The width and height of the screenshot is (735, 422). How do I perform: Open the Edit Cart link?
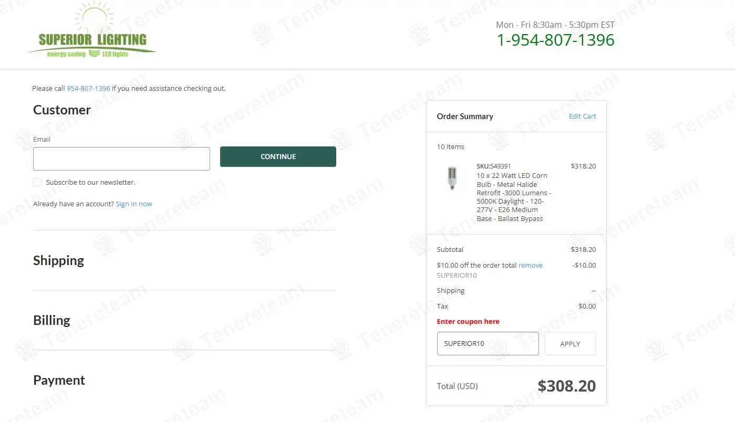[582, 117]
